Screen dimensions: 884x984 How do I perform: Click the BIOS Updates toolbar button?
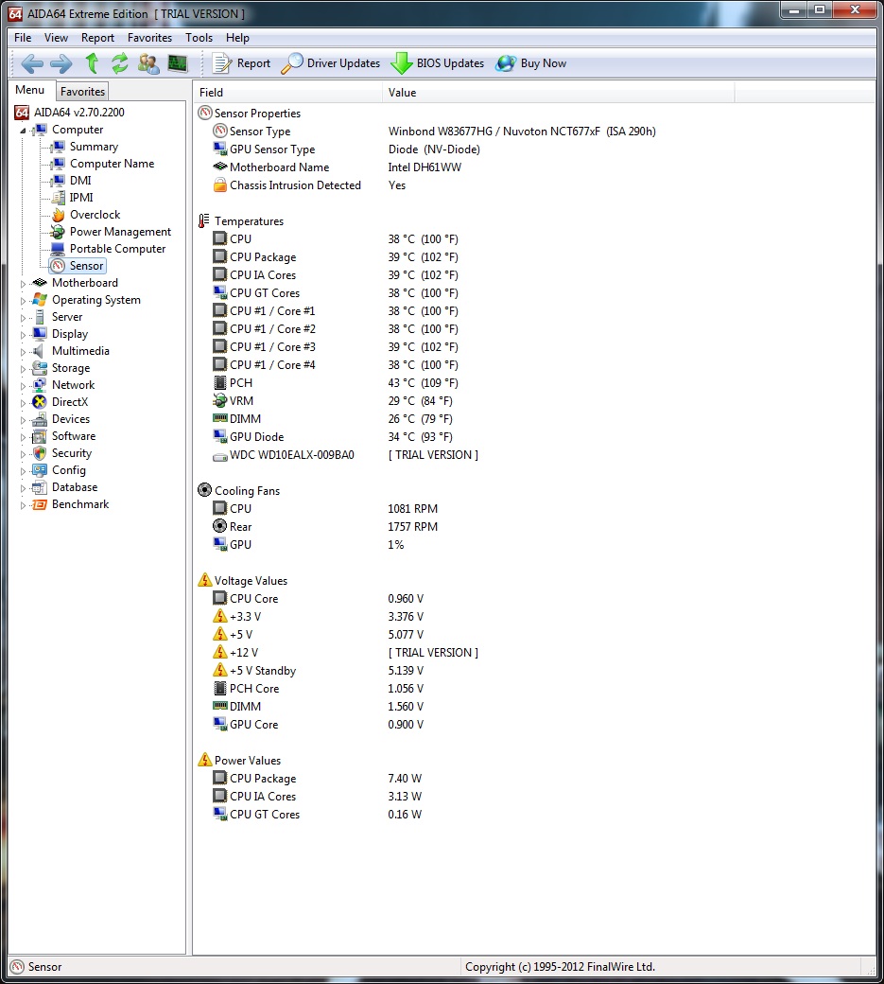438,63
